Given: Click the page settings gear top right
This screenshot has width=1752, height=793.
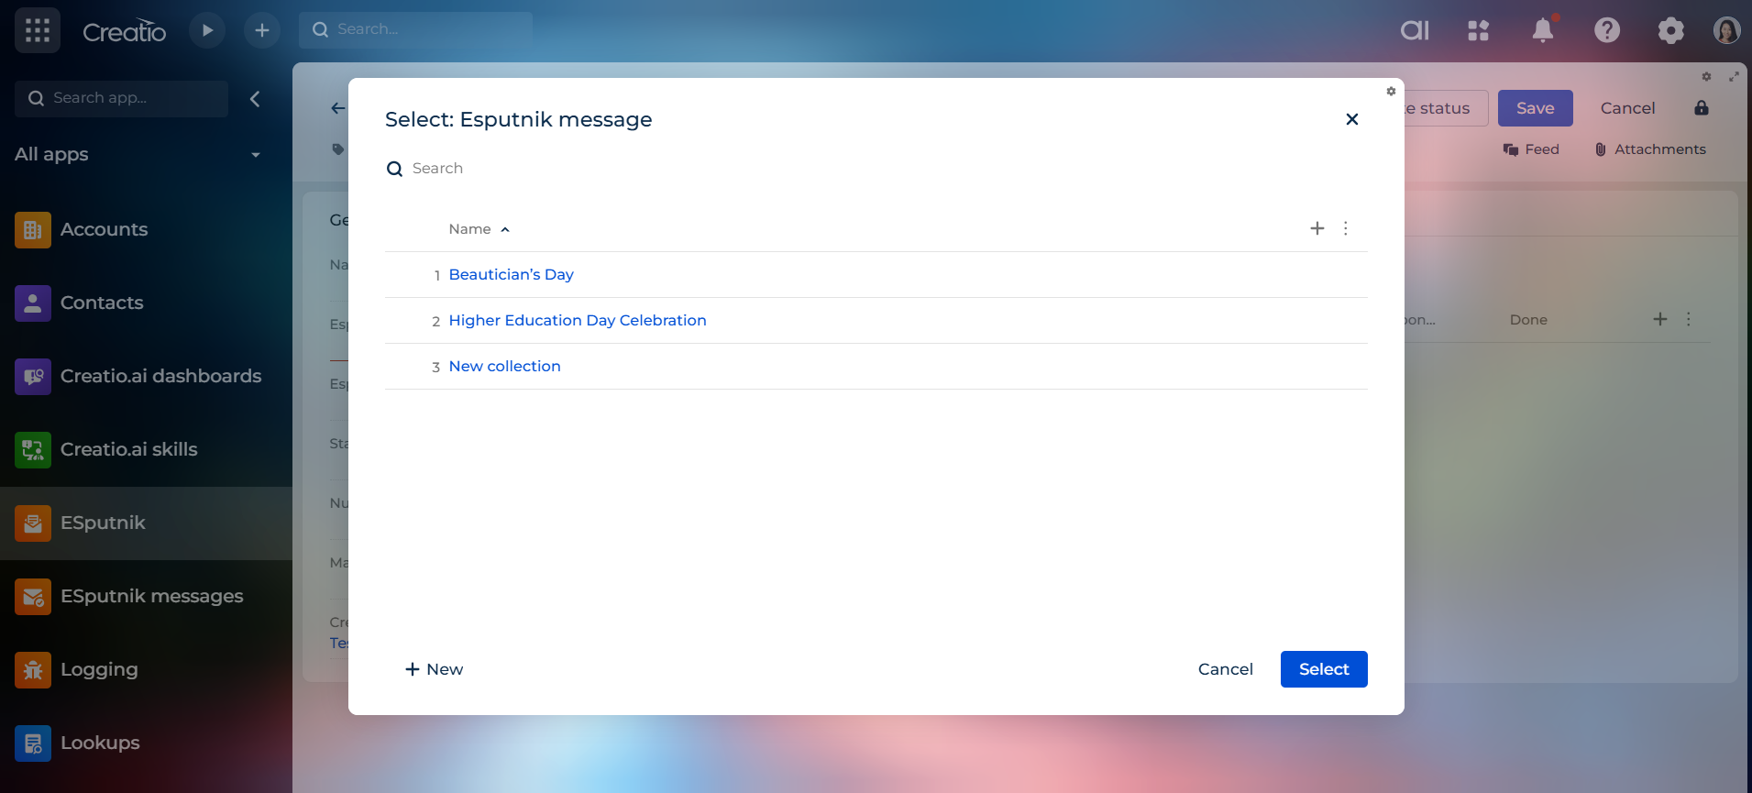Looking at the screenshot, I should point(1706,76).
